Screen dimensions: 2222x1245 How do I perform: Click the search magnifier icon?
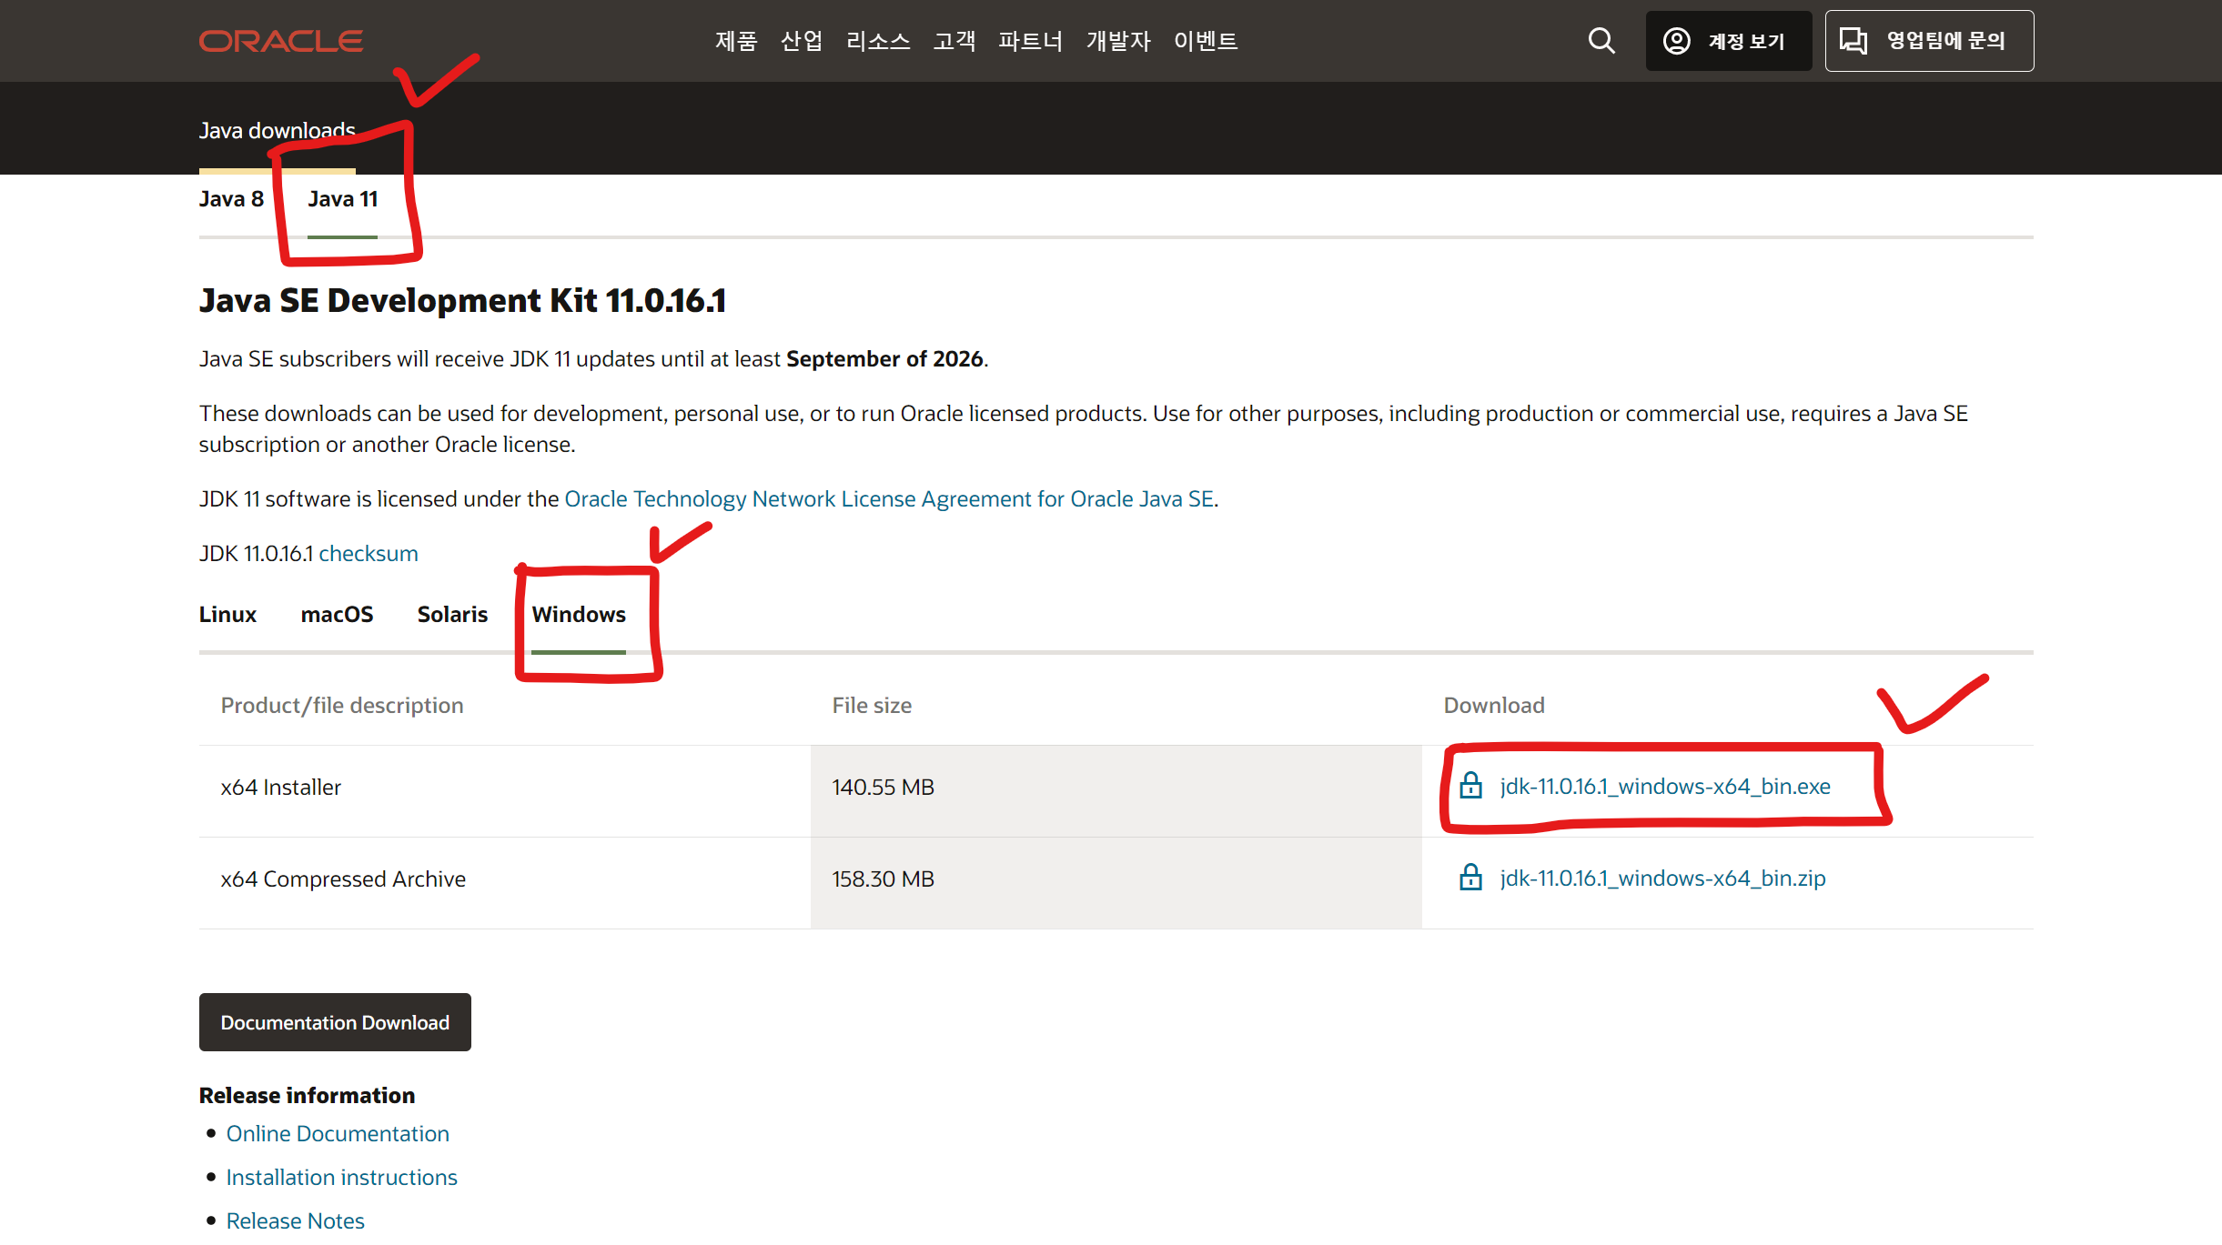tap(1601, 41)
